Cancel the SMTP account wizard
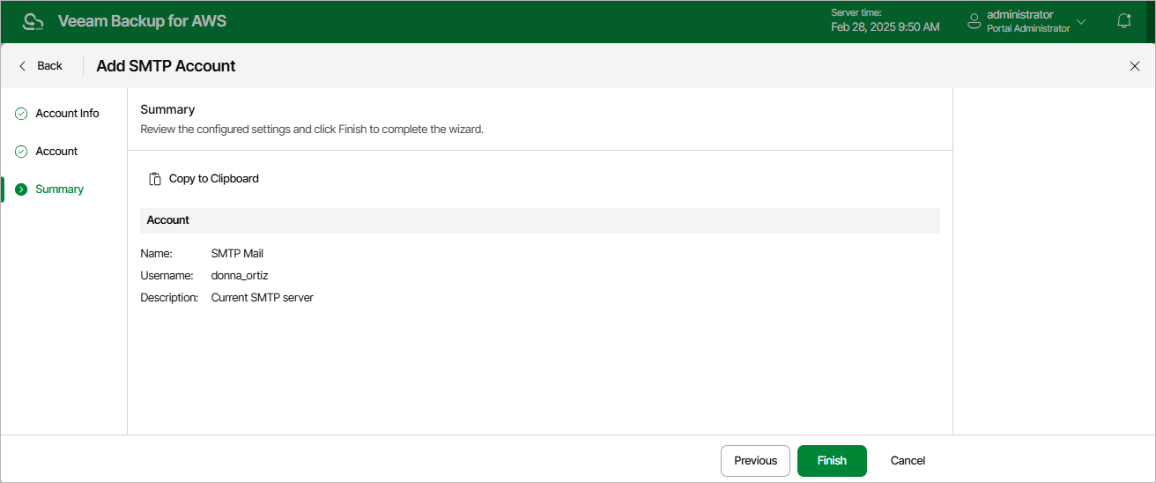1156x483 pixels. point(908,460)
